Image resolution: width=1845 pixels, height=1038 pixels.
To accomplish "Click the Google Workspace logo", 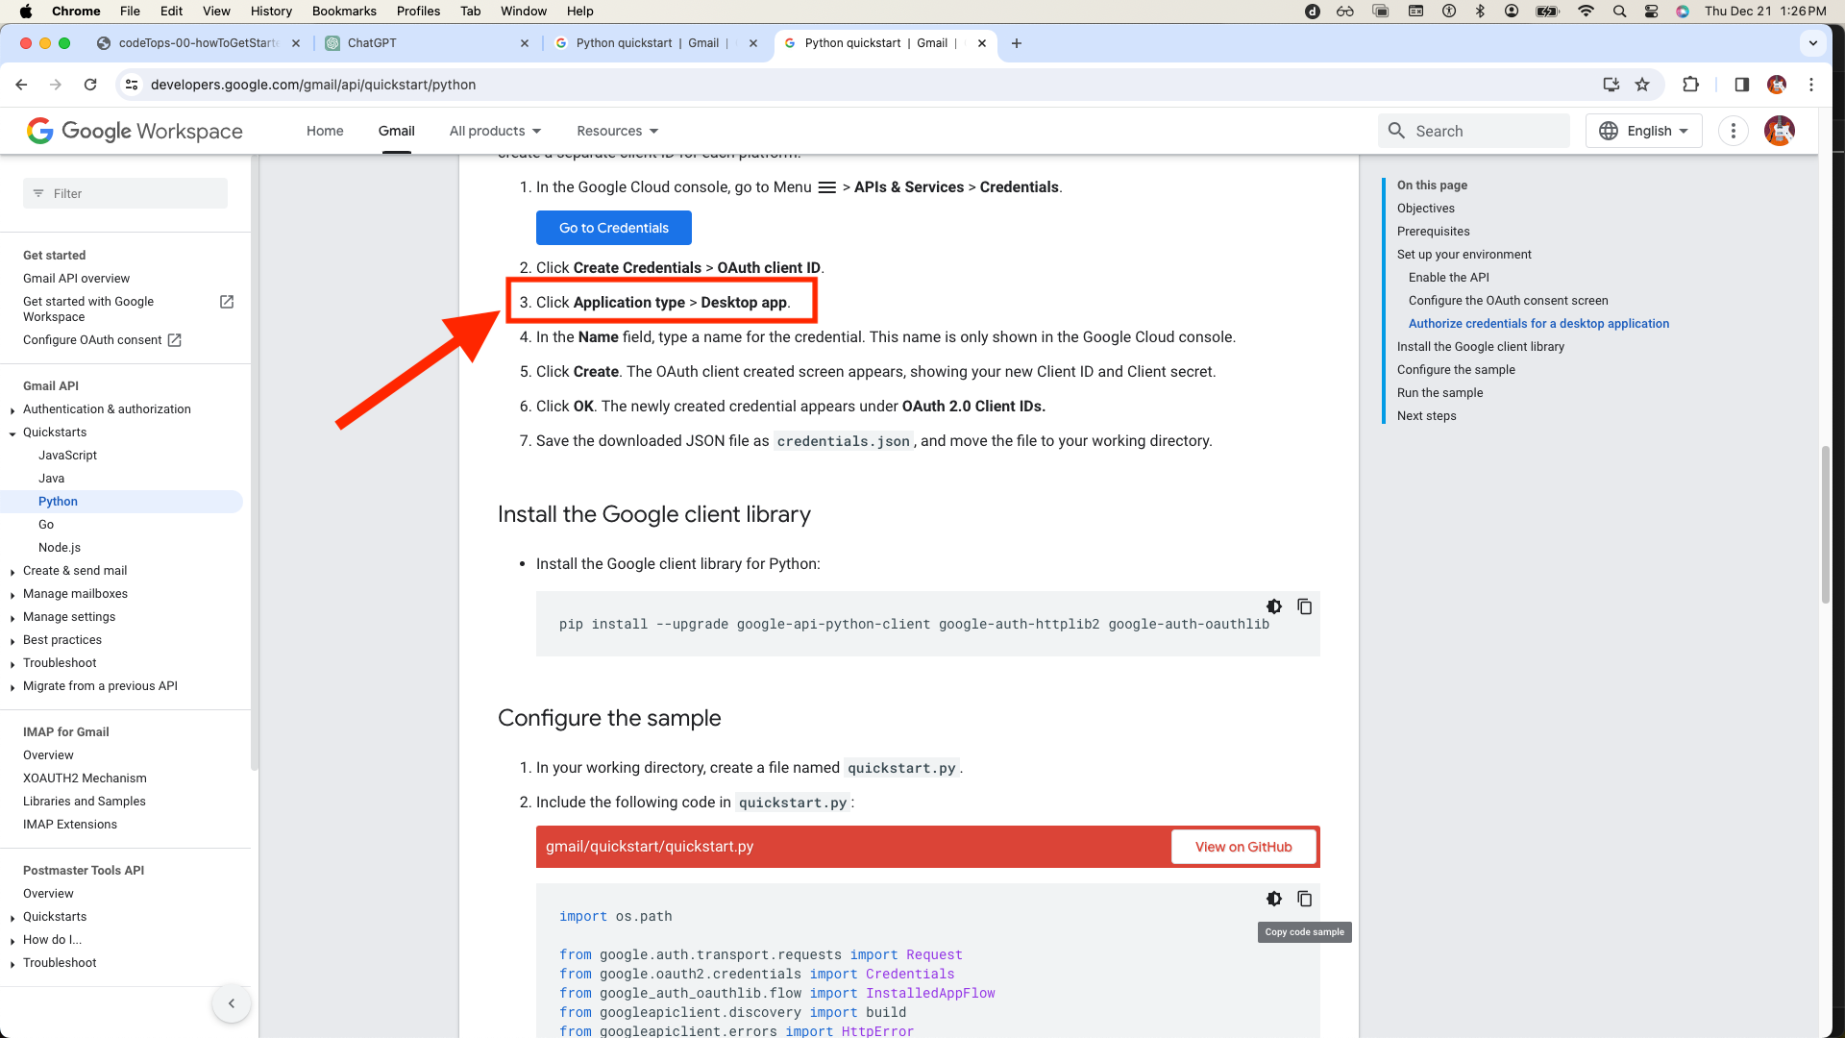I will click(x=135, y=131).
